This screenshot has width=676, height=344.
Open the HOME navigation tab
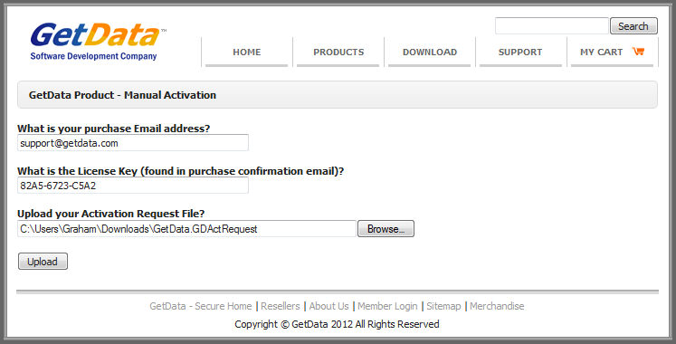pos(247,53)
